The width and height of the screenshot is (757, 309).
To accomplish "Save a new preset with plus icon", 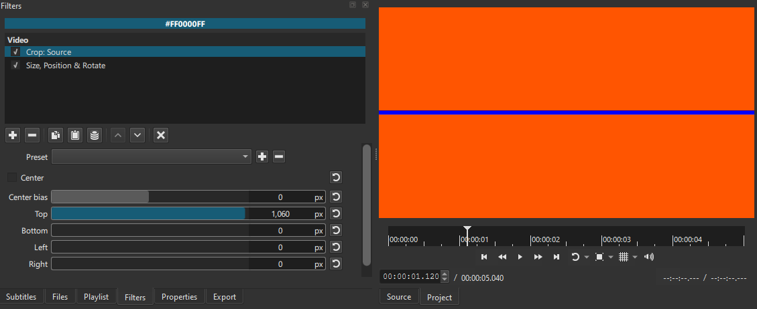I will [x=262, y=157].
